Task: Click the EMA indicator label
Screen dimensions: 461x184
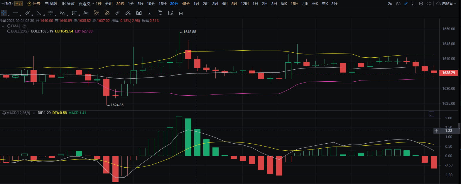Action: pos(15,26)
